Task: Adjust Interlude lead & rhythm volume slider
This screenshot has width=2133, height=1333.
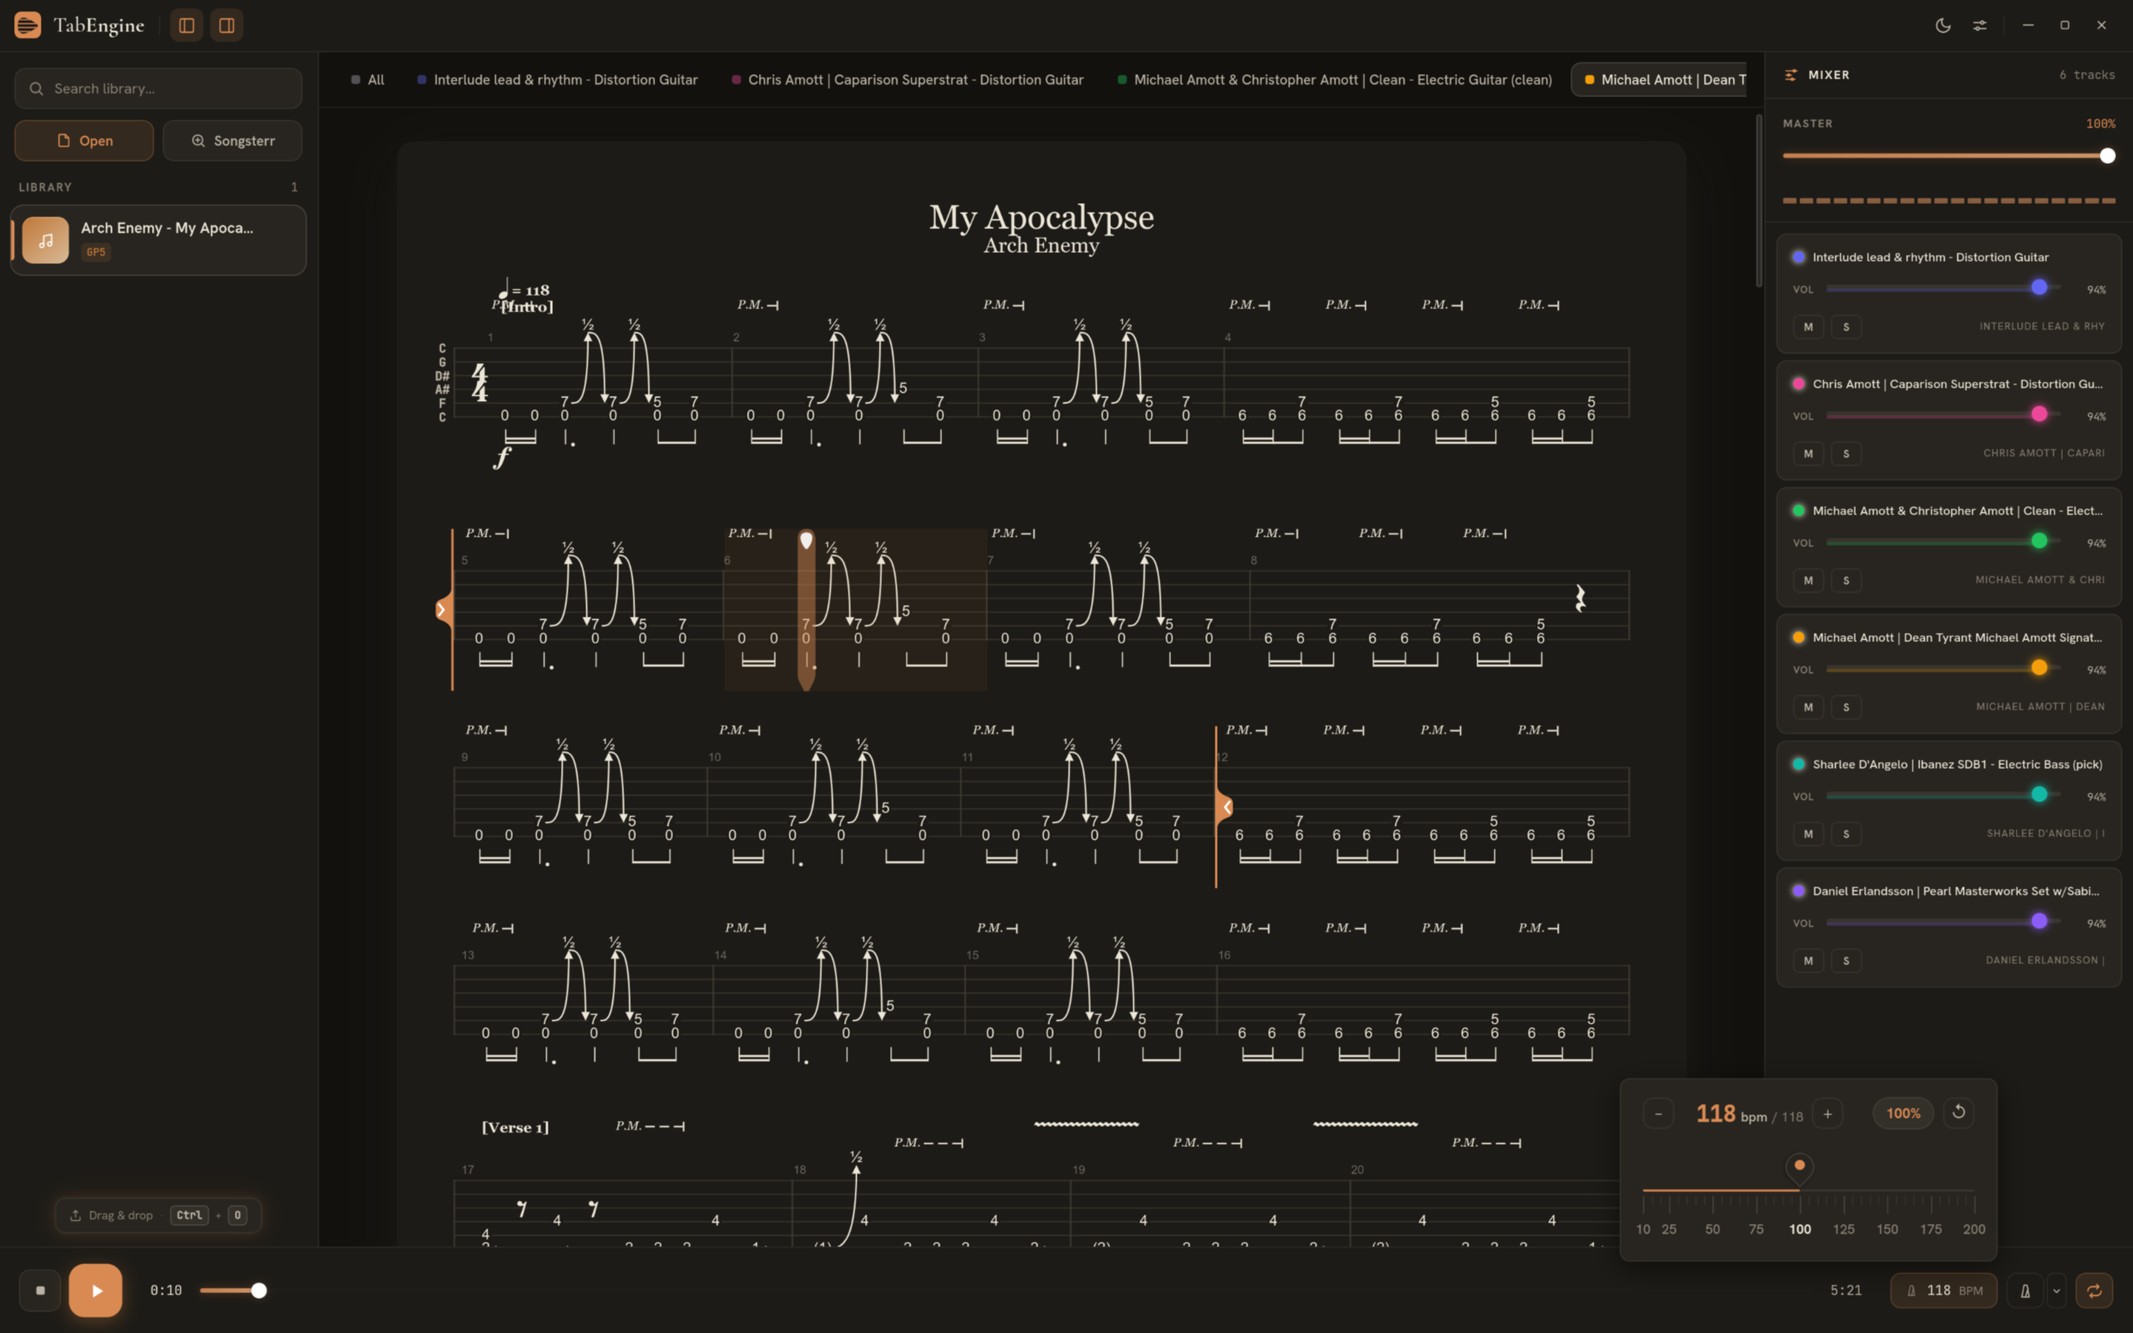Action: coord(1943,288)
